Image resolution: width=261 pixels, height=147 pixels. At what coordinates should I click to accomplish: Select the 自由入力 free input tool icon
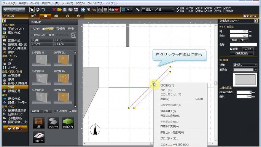pos(68,123)
